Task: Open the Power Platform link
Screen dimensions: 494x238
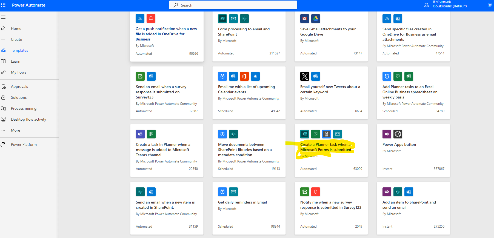Action: [24, 144]
